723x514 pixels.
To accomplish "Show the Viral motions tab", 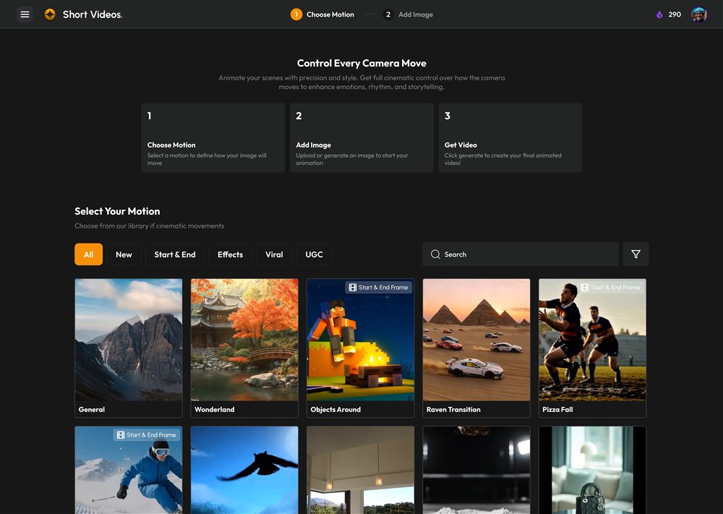I will point(274,254).
